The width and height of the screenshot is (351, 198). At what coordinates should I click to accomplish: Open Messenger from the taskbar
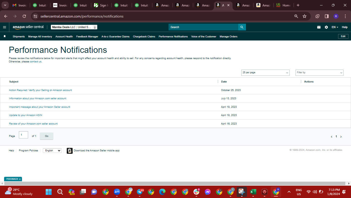point(208,192)
